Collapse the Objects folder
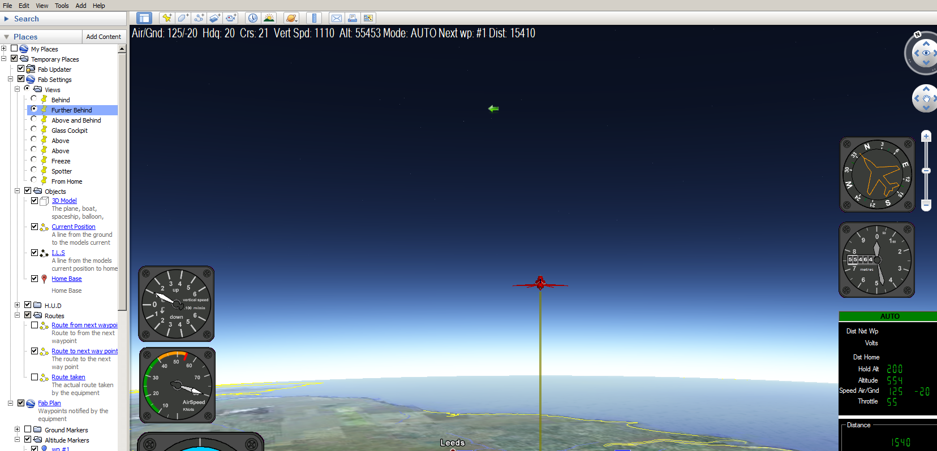Viewport: 937px width, 451px height. tap(17, 191)
